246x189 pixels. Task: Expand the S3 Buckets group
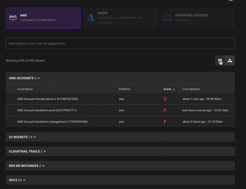[35, 137]
